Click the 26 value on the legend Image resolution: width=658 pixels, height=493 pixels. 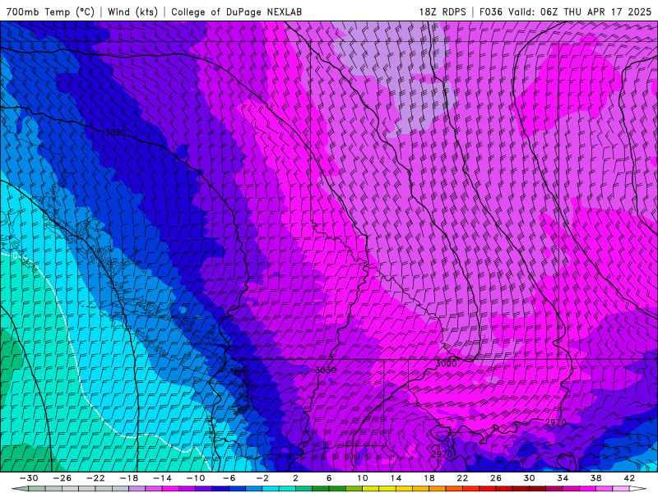[496, 478]
